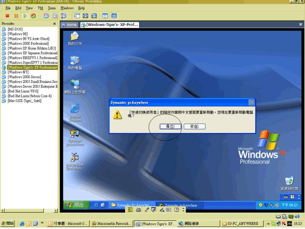The width and height of the screenshot is (305, 229).
Task: Click the host 開始 start button
Action: click(x=8, y=223)
